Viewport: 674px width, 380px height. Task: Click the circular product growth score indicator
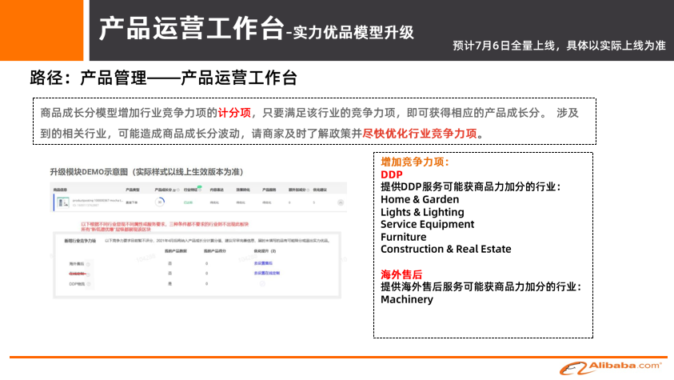pyautogui.click(x=160, y=202)
